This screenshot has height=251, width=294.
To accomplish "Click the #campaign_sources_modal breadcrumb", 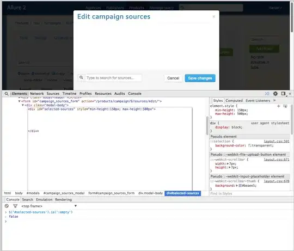I will tap(64, 193).
